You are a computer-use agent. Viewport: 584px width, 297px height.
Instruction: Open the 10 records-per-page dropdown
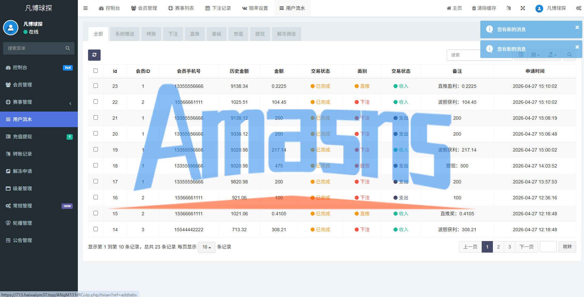click(207, 247)
